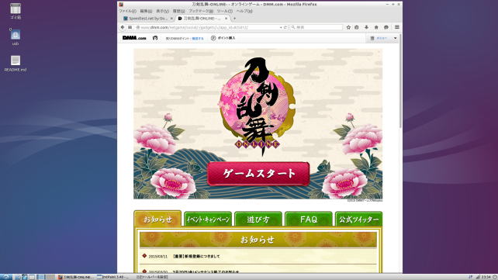Click the shopping basket icon beside DMM logo
Viewport: 498px width, 280px height.
pos(155,38)
